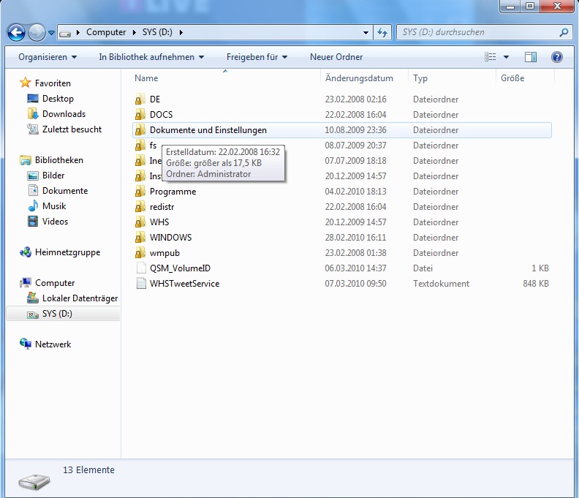Click the SYS (D:) search field
The height and width of the screenshot is (498, 579).
click(475, 33)
